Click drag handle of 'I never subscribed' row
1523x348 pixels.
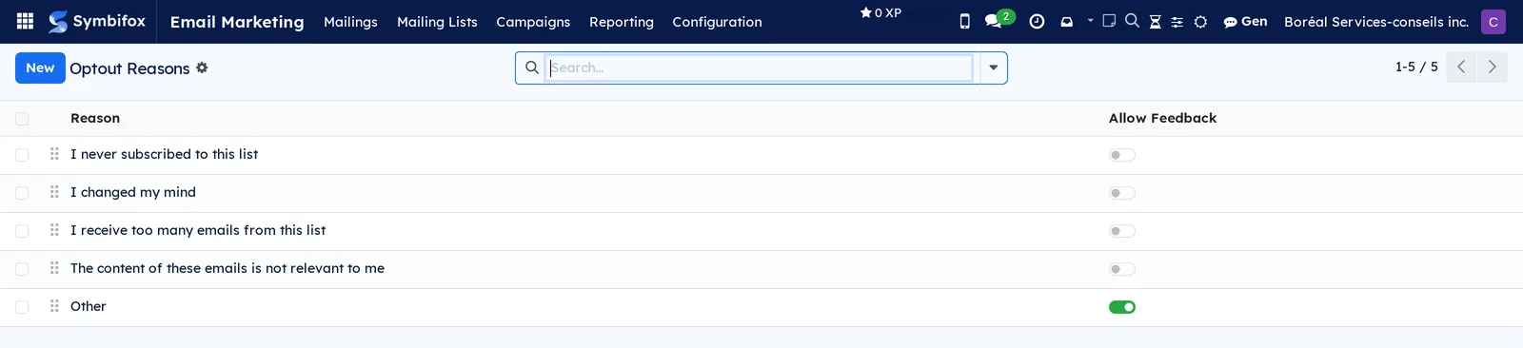54,154
